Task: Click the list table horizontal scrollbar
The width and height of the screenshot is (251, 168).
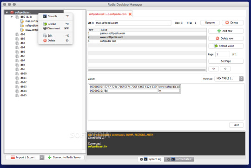Action: coord(147,70)
